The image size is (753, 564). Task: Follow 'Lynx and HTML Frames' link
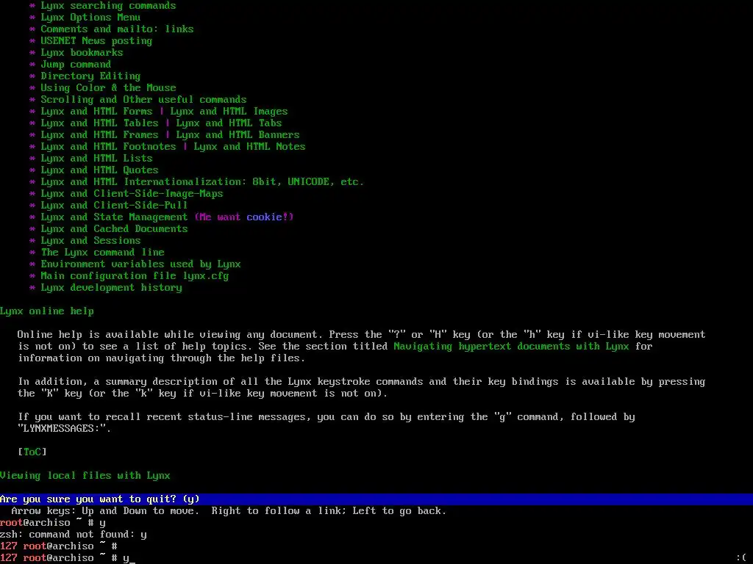[99, 135]
